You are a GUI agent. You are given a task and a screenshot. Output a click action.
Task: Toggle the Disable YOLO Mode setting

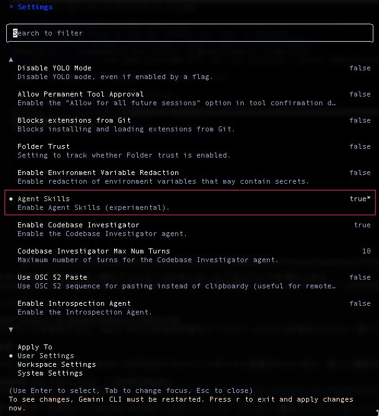click(54, 68)
